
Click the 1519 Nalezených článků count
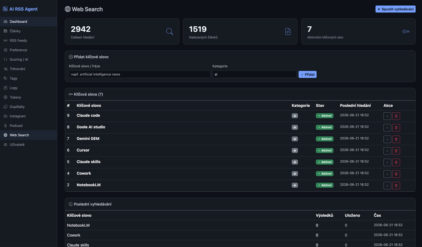[198, 29]
